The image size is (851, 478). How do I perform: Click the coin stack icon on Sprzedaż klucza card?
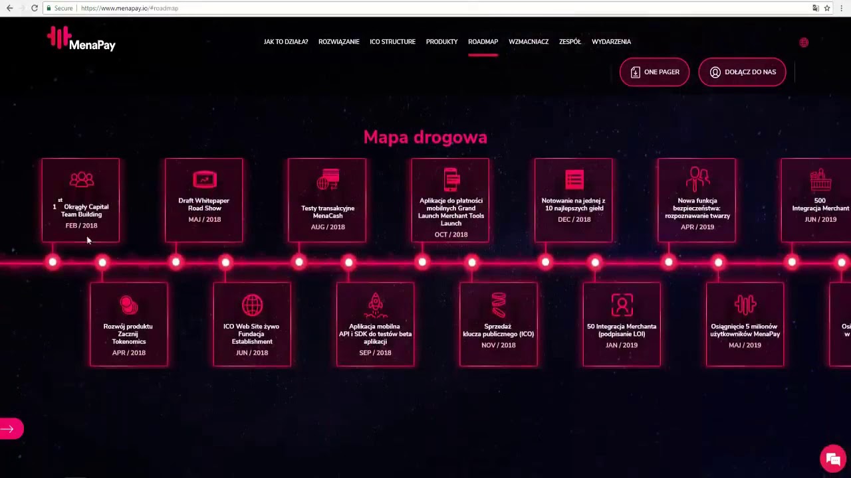coord(499,305)
